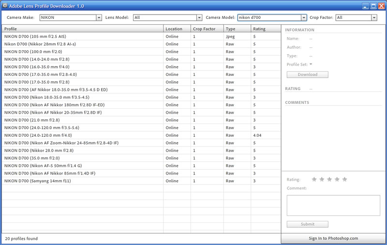Select NIKON D700 (14.0-24.0 mm f/2.8) profile
The width and height of the screenshot is (387, 245).
[141, 59]
